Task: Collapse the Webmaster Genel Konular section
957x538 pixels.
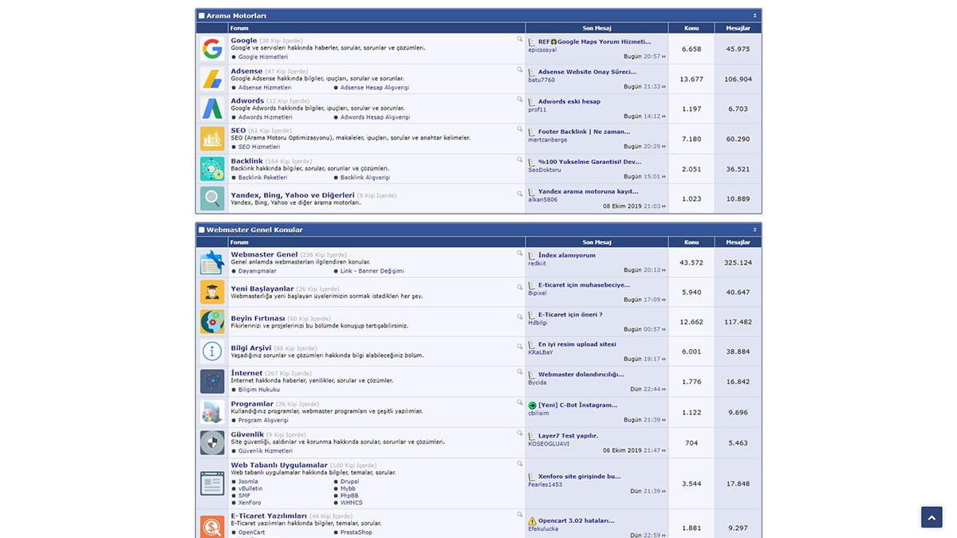Action: pos(755,229)
